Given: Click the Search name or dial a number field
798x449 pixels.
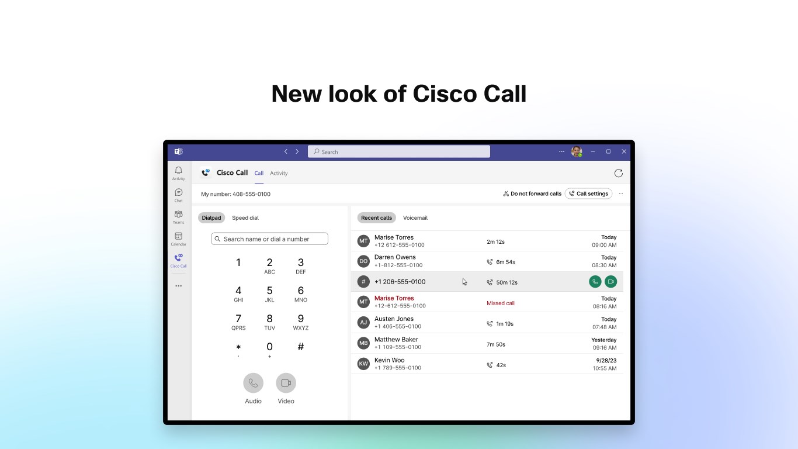Looking at the screenshot, I should (x=269, y=239).
